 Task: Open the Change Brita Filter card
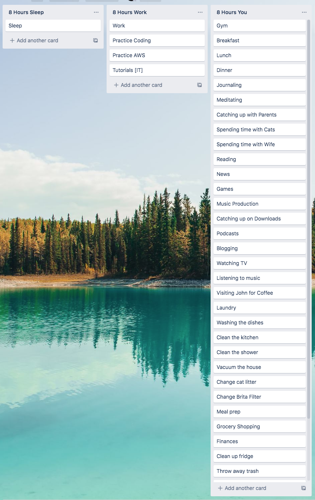coord(260,397)
